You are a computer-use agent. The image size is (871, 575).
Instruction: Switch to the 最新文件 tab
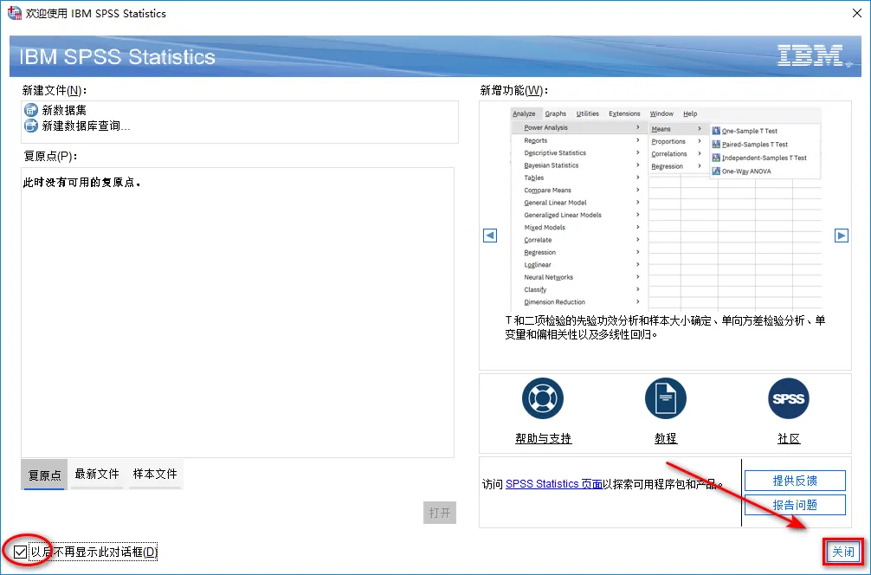coord(97,474)
